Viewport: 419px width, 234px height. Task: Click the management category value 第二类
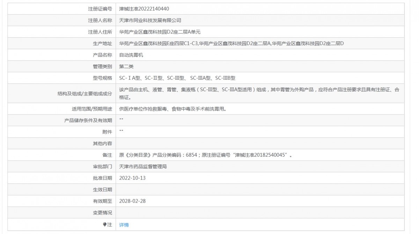tap(126, 67)
